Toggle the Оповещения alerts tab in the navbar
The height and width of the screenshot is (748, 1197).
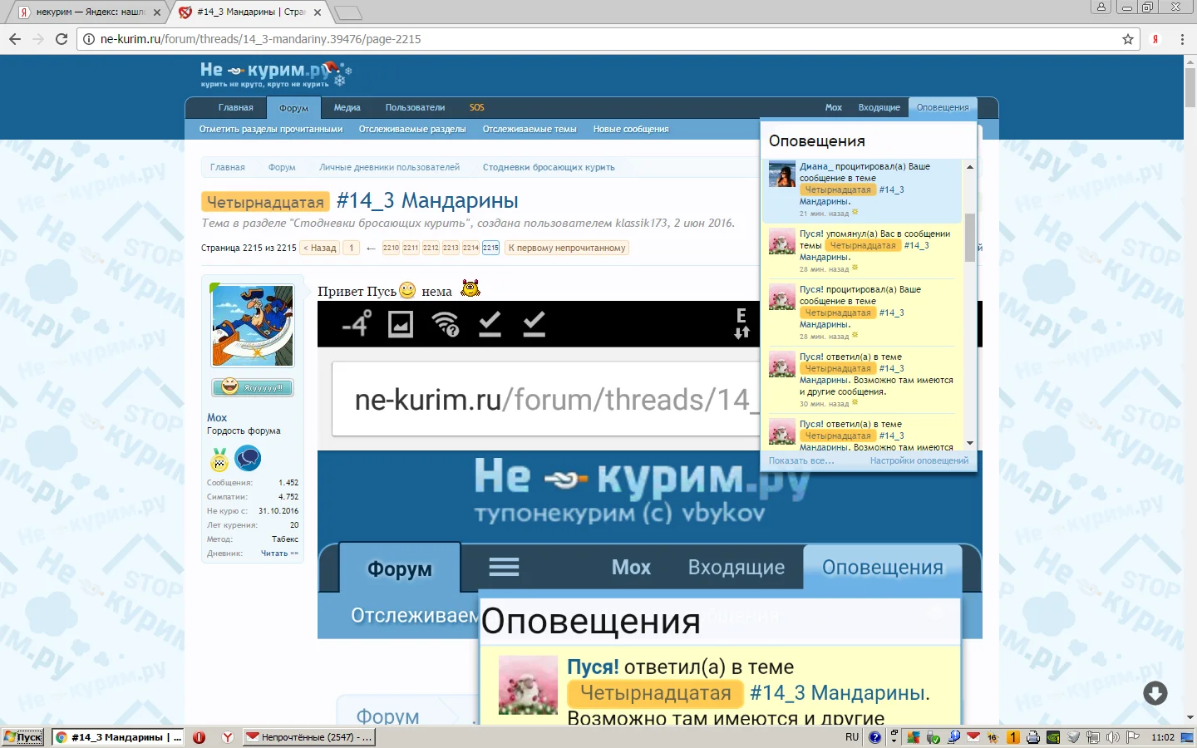tap(943, 108)
